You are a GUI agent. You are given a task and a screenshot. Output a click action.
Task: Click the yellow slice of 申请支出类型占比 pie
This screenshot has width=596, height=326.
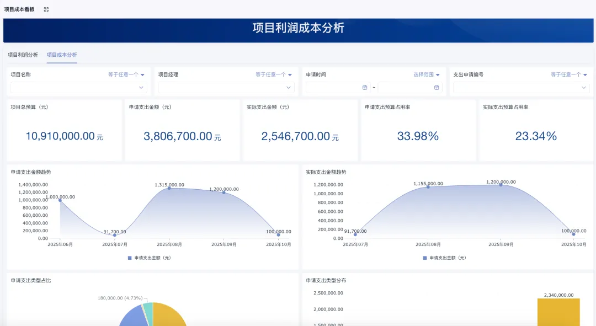167,316
